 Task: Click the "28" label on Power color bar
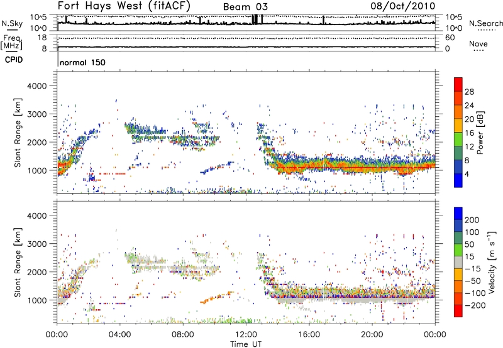[x=469, y=92]
